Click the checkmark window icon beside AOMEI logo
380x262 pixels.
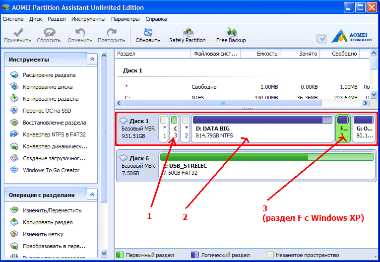pos(321,38)
